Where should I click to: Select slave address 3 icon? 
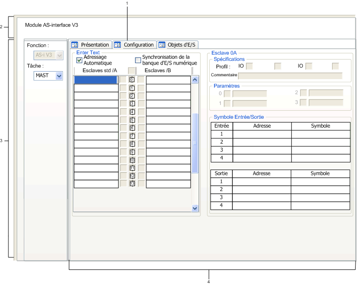pos(132,104)
